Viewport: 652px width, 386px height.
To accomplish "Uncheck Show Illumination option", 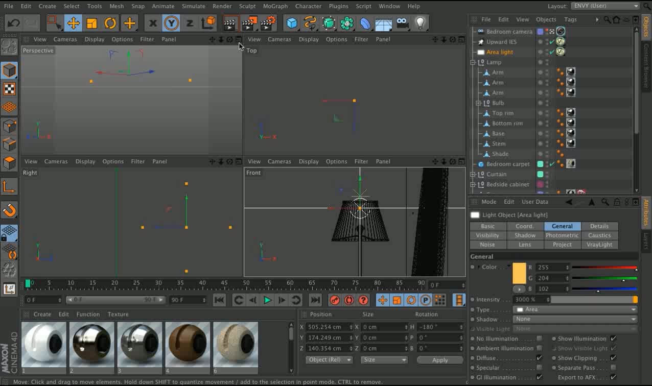I will tap(613, 339).
